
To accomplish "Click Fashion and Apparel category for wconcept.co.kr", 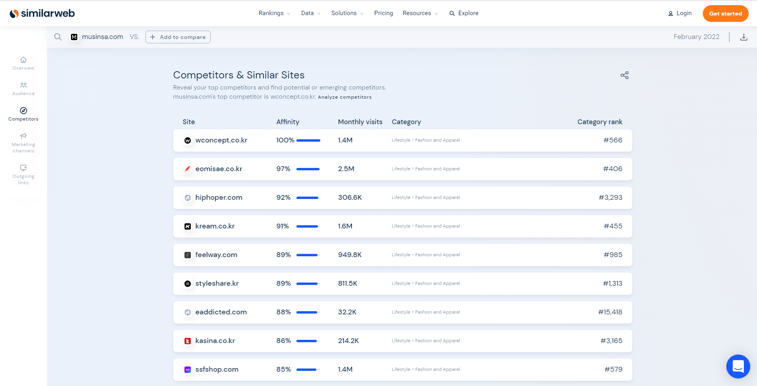I will [x=437, y=140].
